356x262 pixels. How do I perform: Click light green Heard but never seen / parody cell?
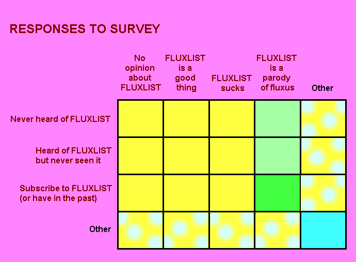pos(277,156)
